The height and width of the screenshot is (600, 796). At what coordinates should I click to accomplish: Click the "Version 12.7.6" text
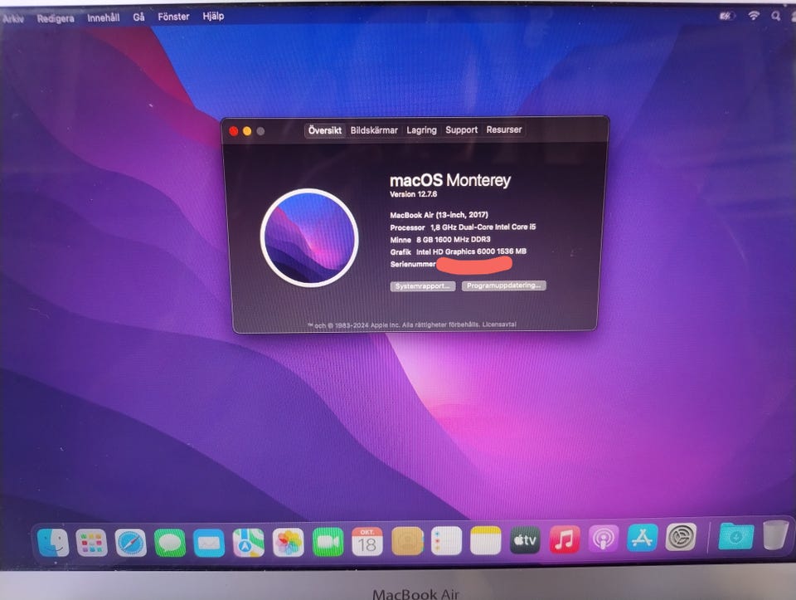(413, 194)
